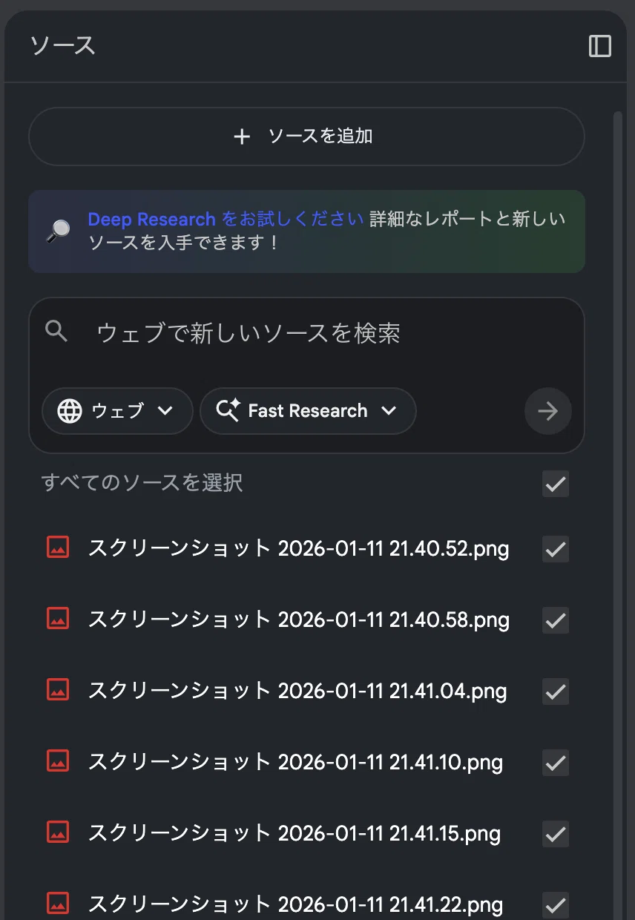This screenshot has width=635, height=920.
Task: Click the image icon for screenshot 21.41.15.png
Action: coord(58,832)
